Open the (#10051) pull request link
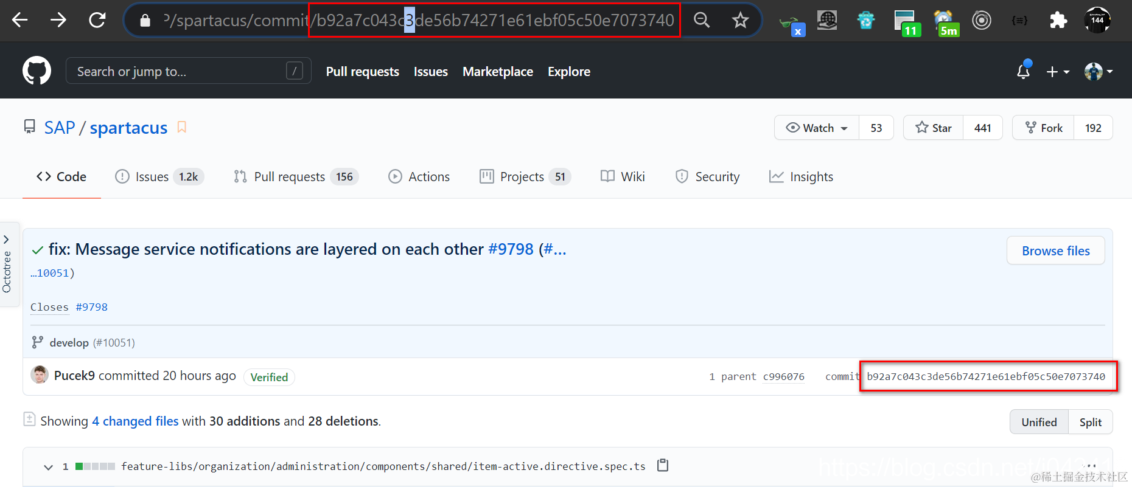 coord(114,343)
